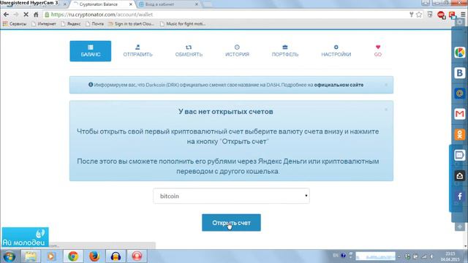Switch to the ОТПРАВИТЬ tab

pos(137,51)
